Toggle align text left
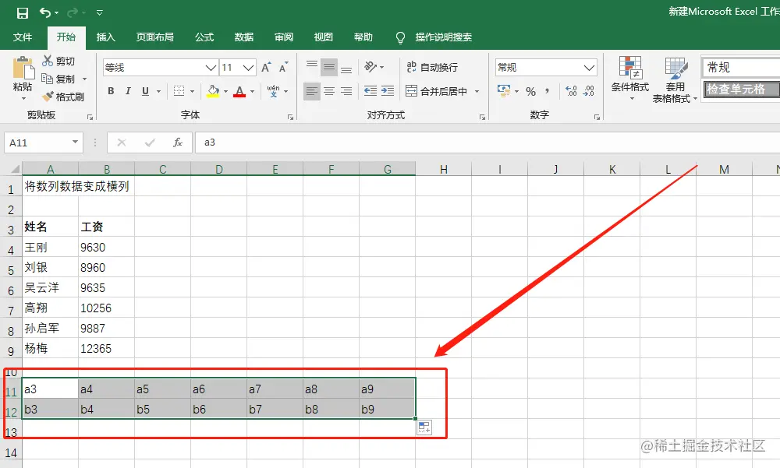This screenshot has height=468, width=780. click(312, 91)
